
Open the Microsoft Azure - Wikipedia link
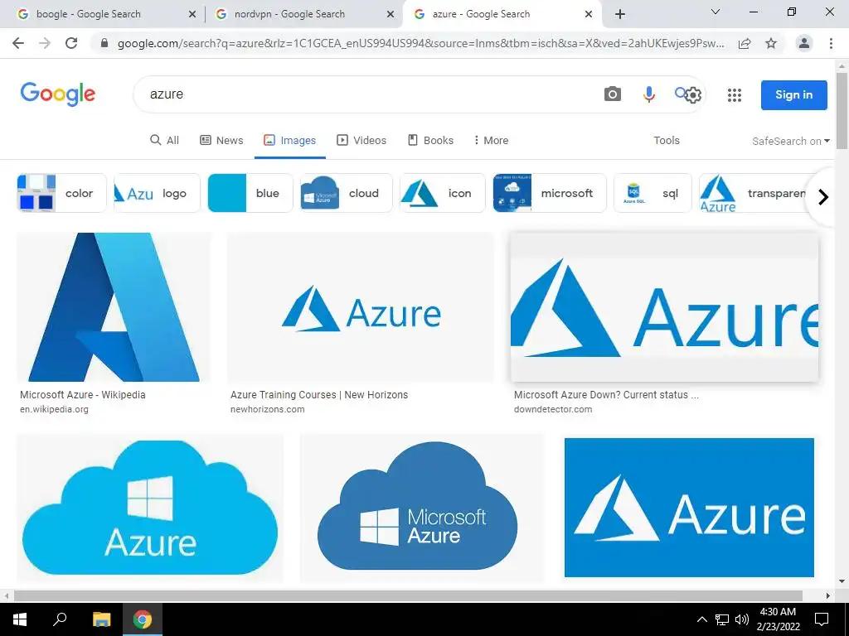point(83,395)
